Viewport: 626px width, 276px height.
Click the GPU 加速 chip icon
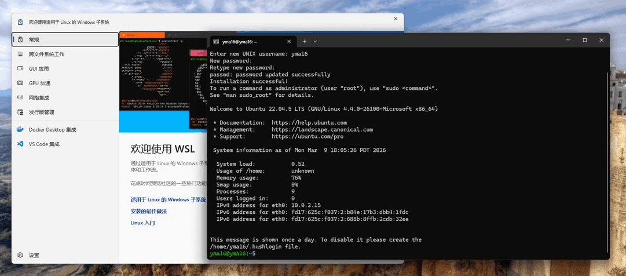coord(20,83)
